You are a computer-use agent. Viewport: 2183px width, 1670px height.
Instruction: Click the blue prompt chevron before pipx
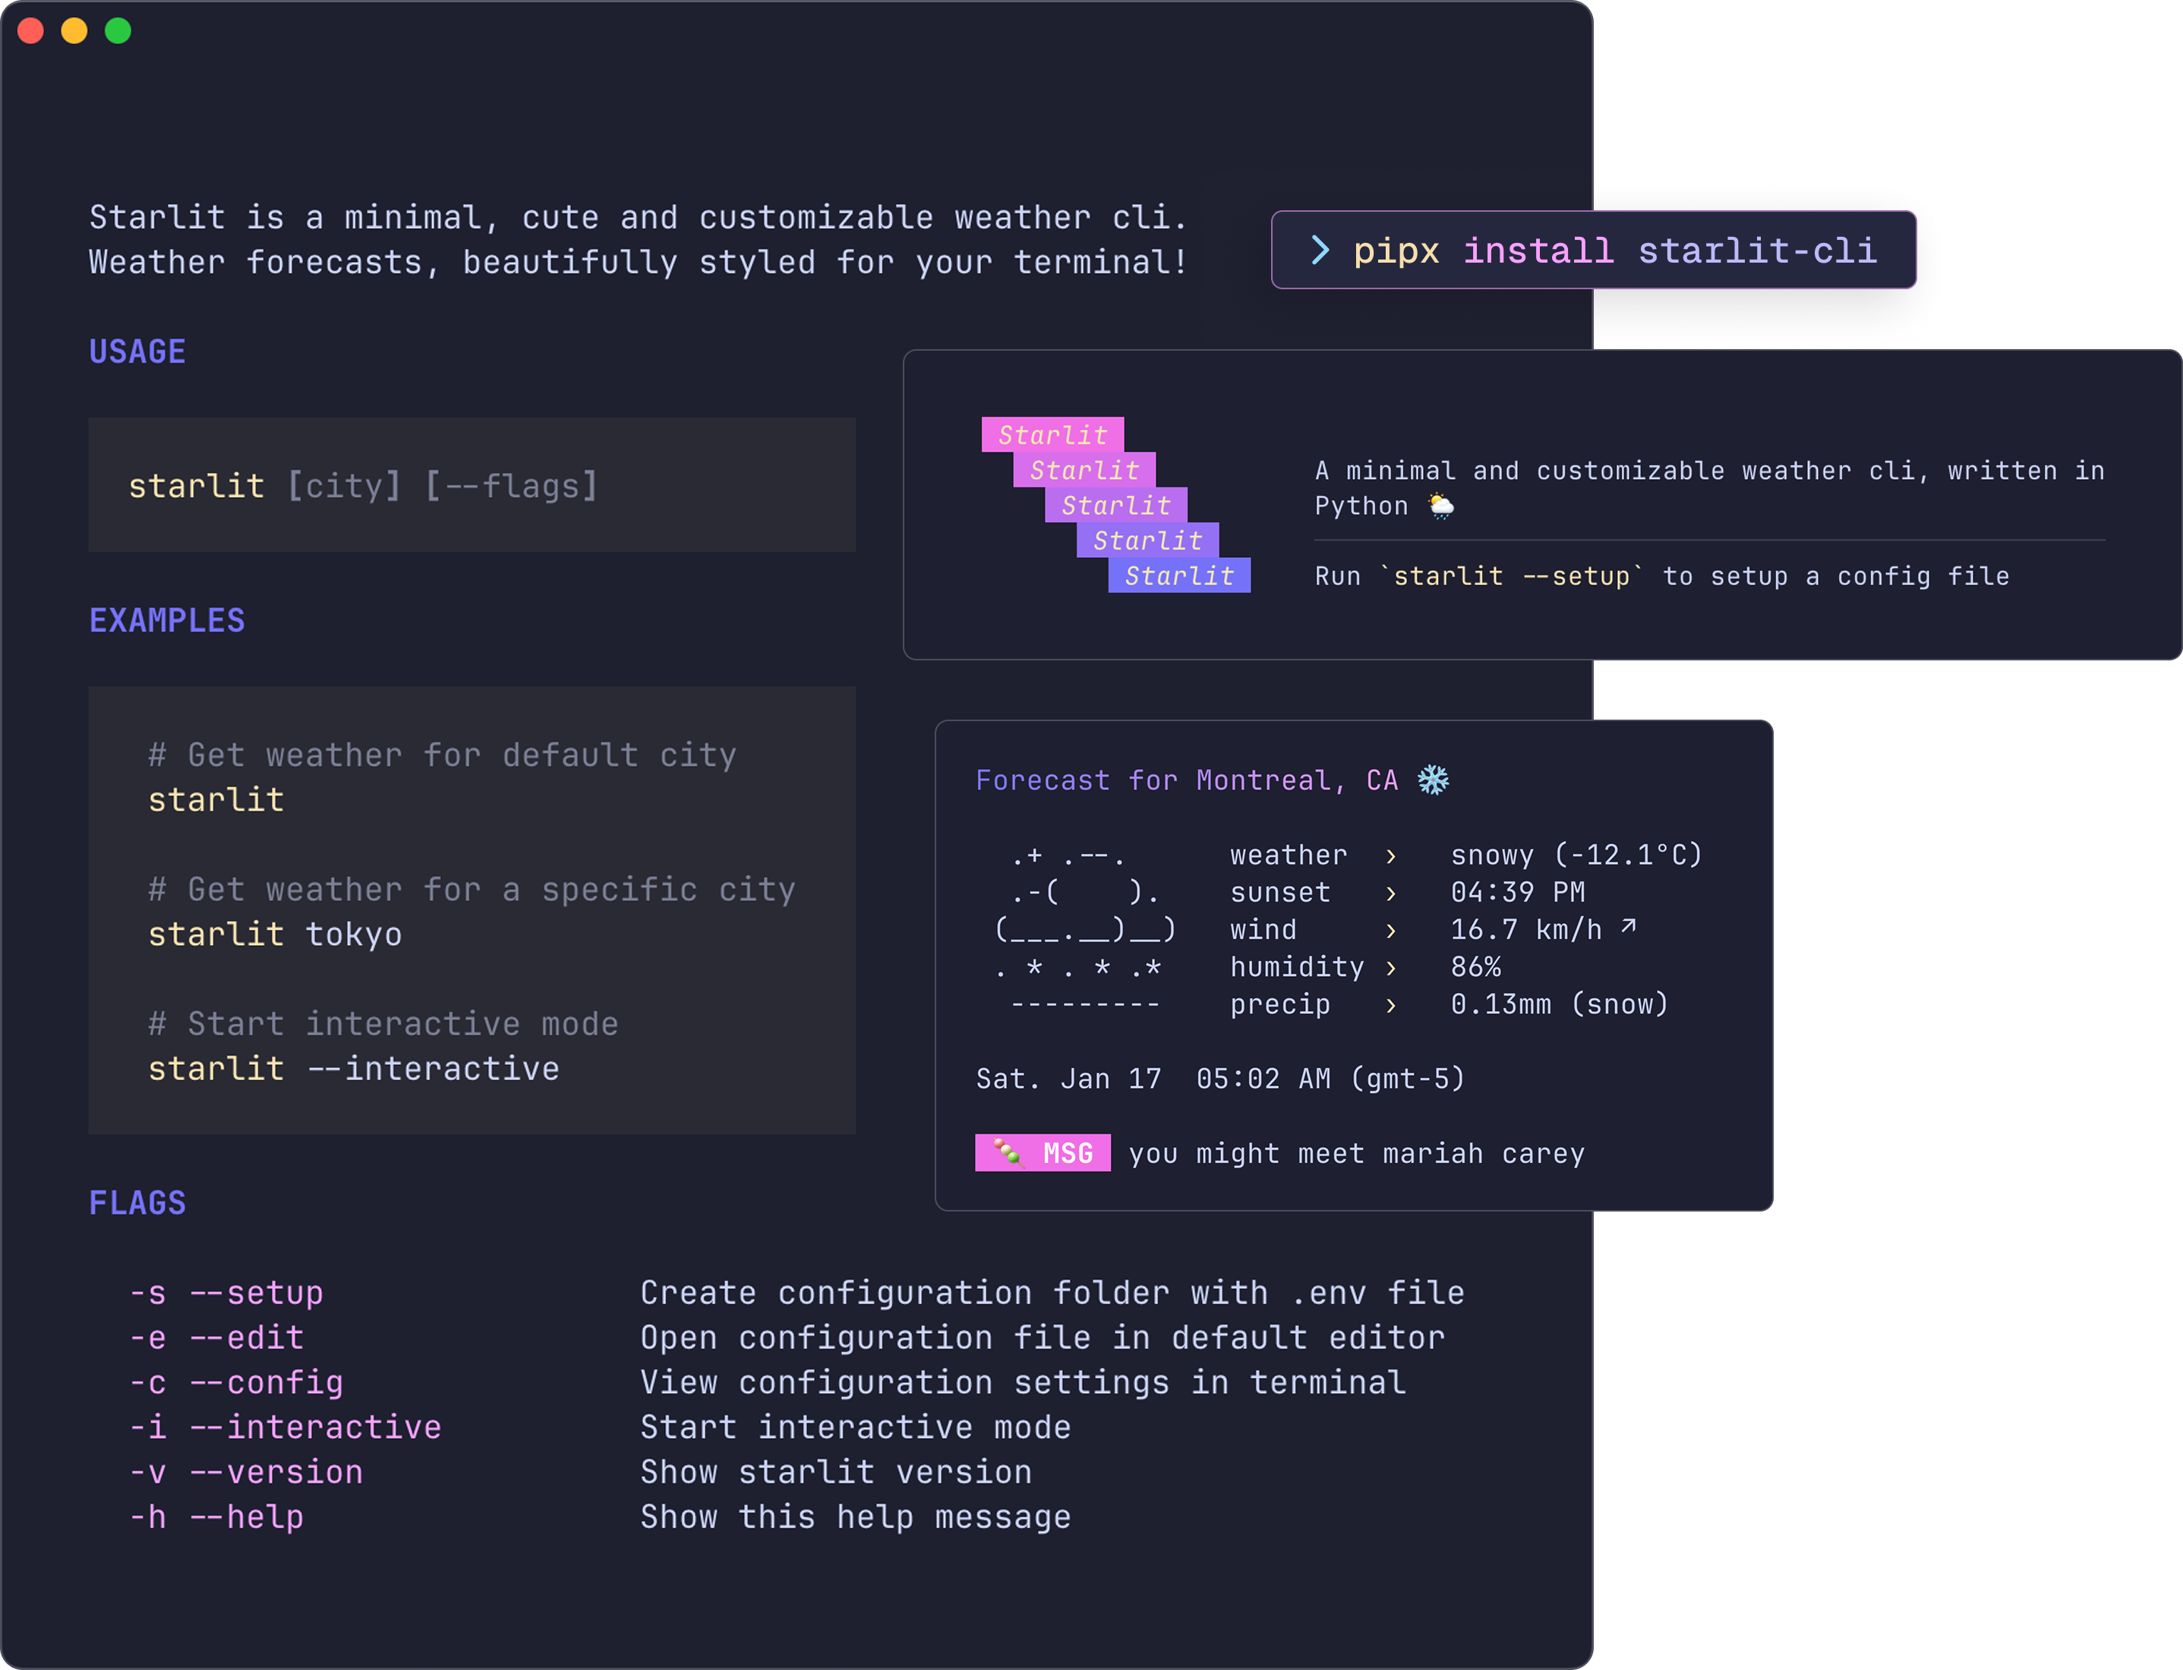(1319, 250)
